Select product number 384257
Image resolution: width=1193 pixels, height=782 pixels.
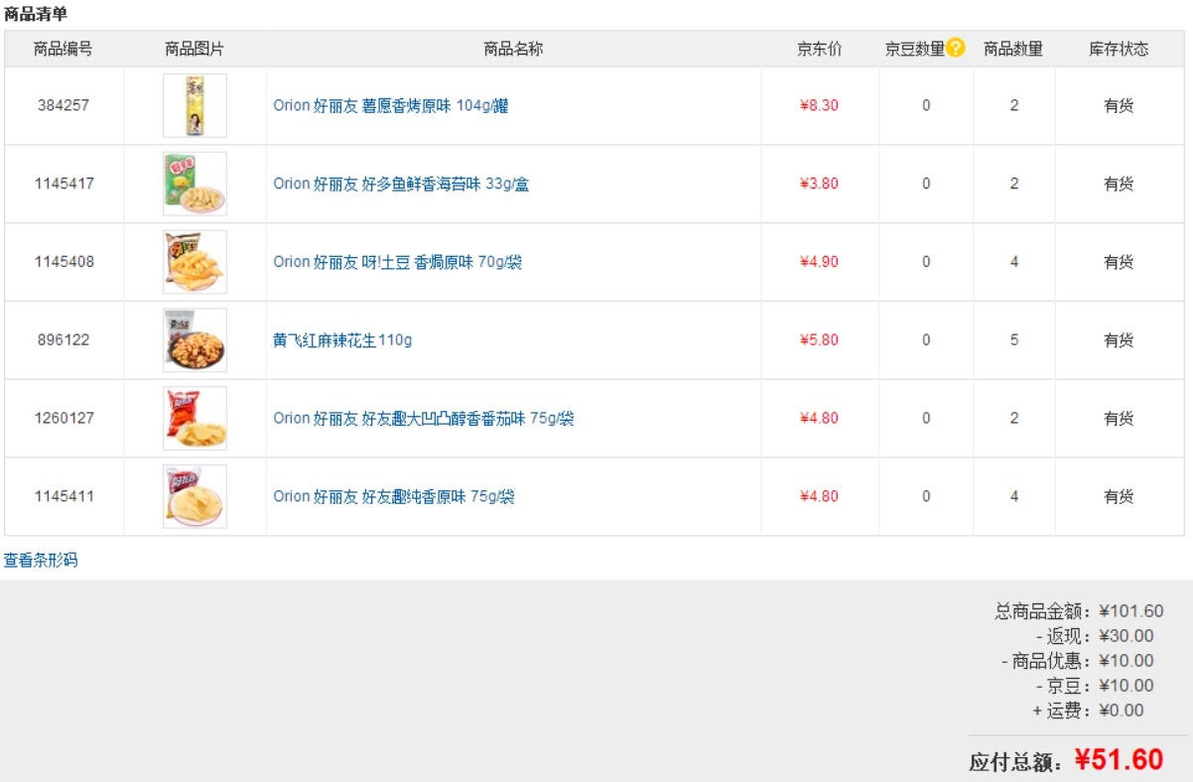64,105
